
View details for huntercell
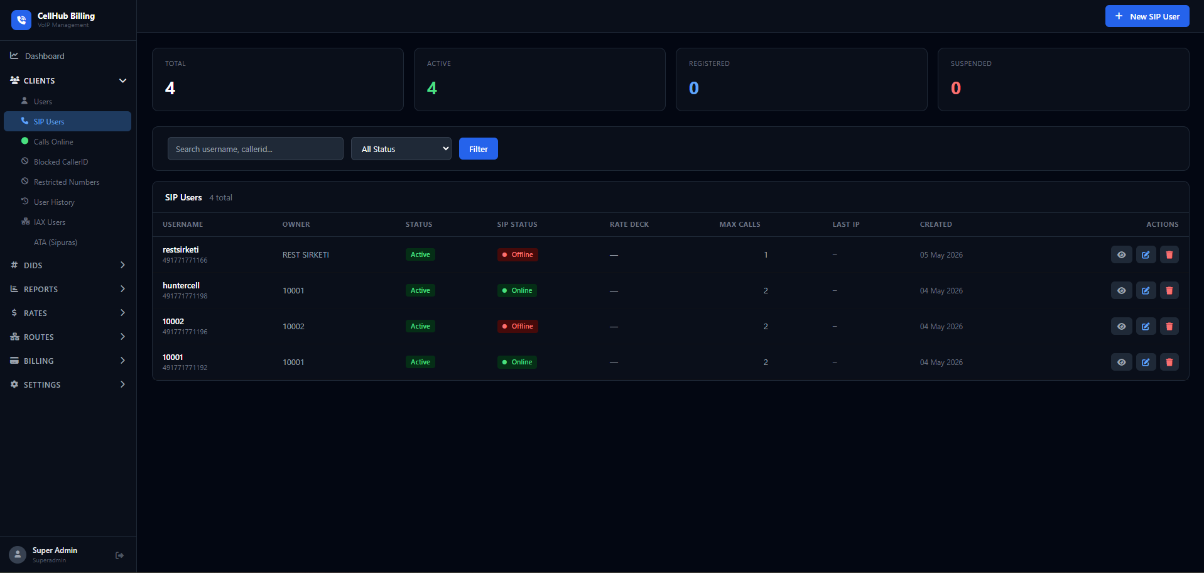pos(1122,290)
